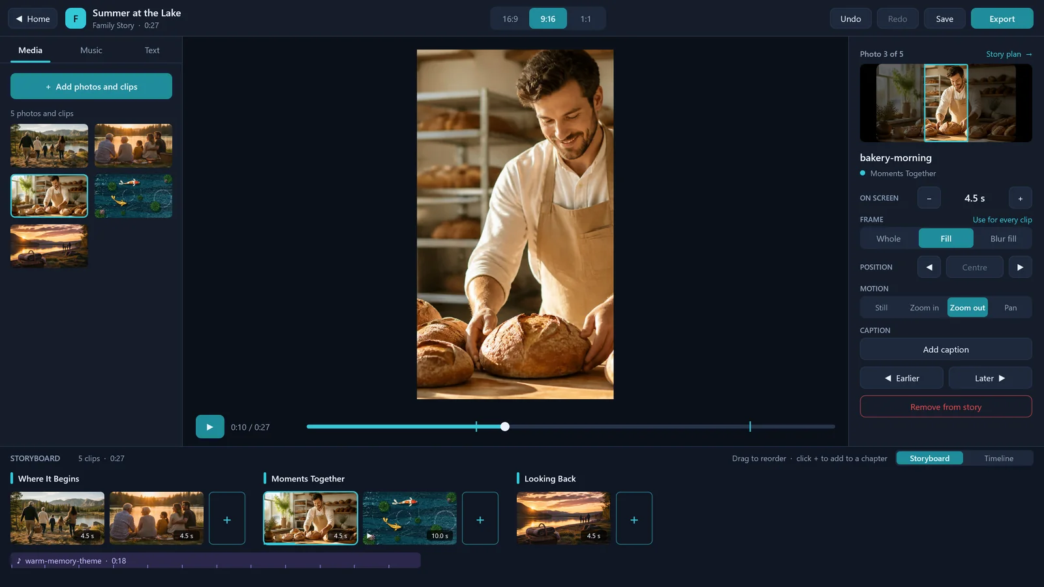Shift frame position right arrow
Screen dimensions: 1044x587
[x=1020, y=267]
